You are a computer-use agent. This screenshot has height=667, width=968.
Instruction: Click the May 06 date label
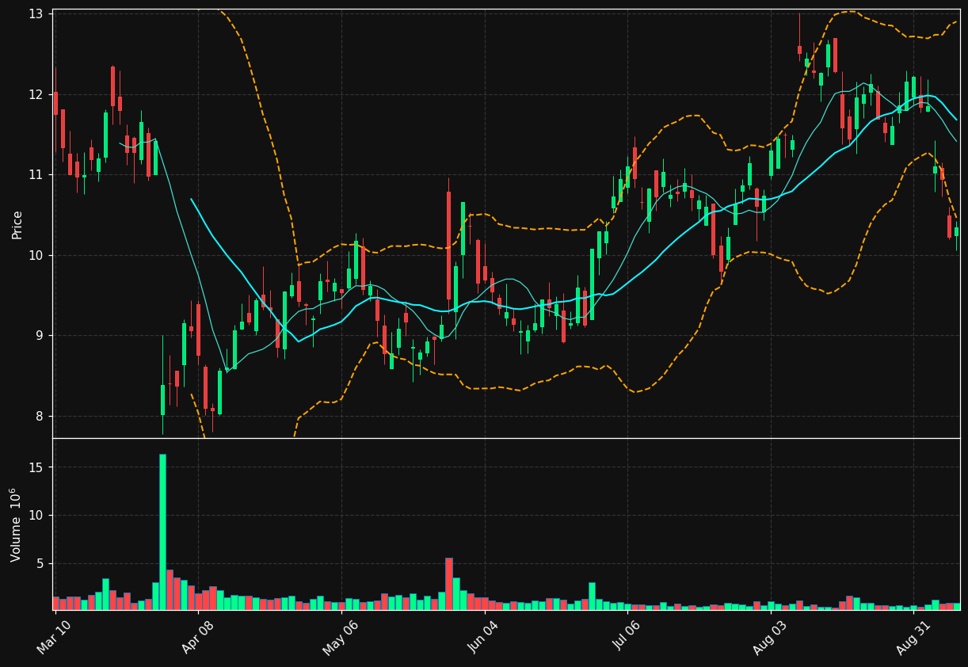(x=340, y=638)
